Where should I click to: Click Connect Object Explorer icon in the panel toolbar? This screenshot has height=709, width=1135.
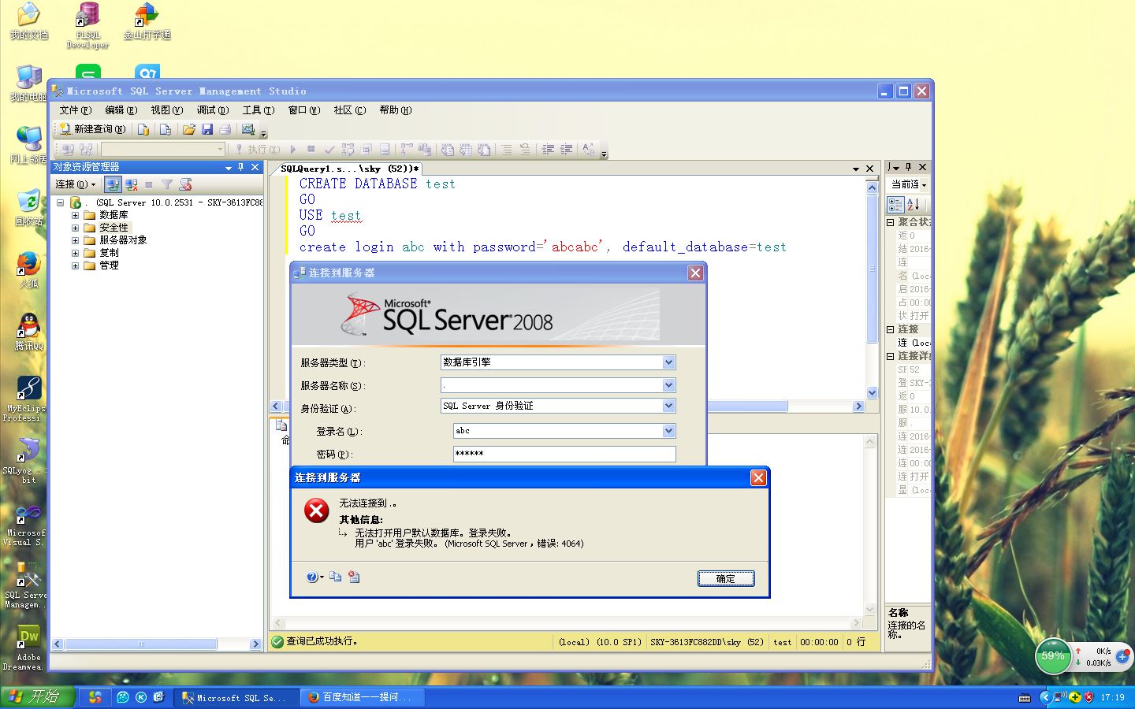(x=113, y=184)
